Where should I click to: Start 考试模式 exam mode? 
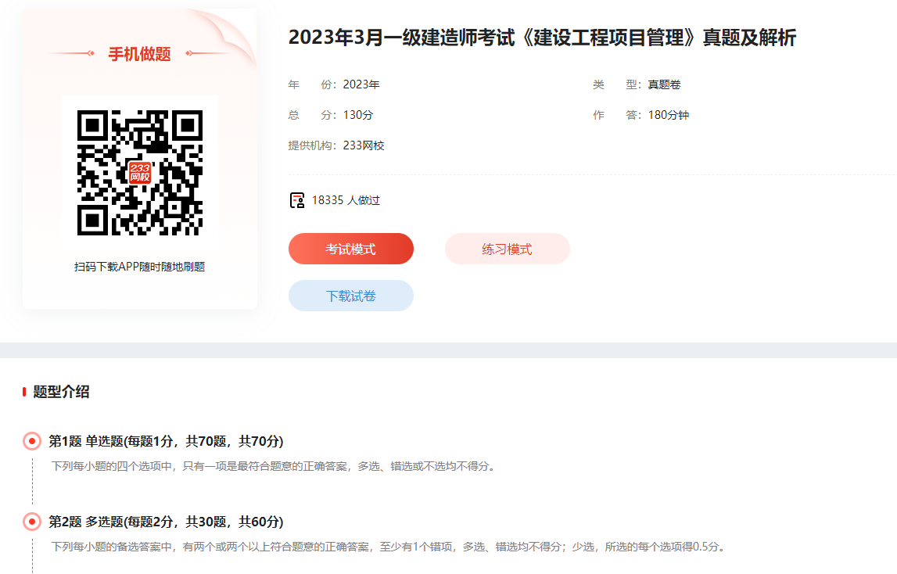click(350, 249)
